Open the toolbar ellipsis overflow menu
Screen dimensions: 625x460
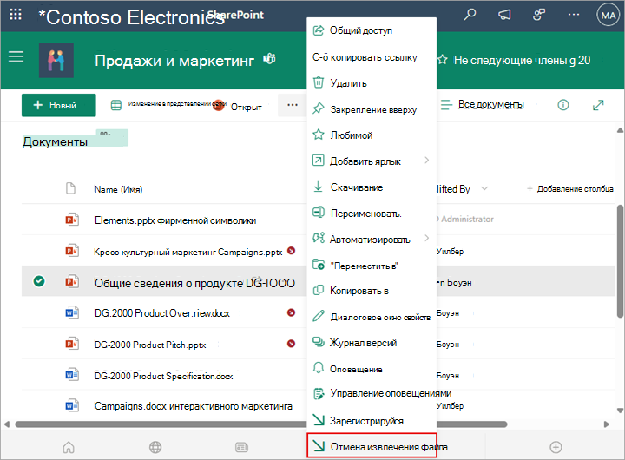coord(293,105)
